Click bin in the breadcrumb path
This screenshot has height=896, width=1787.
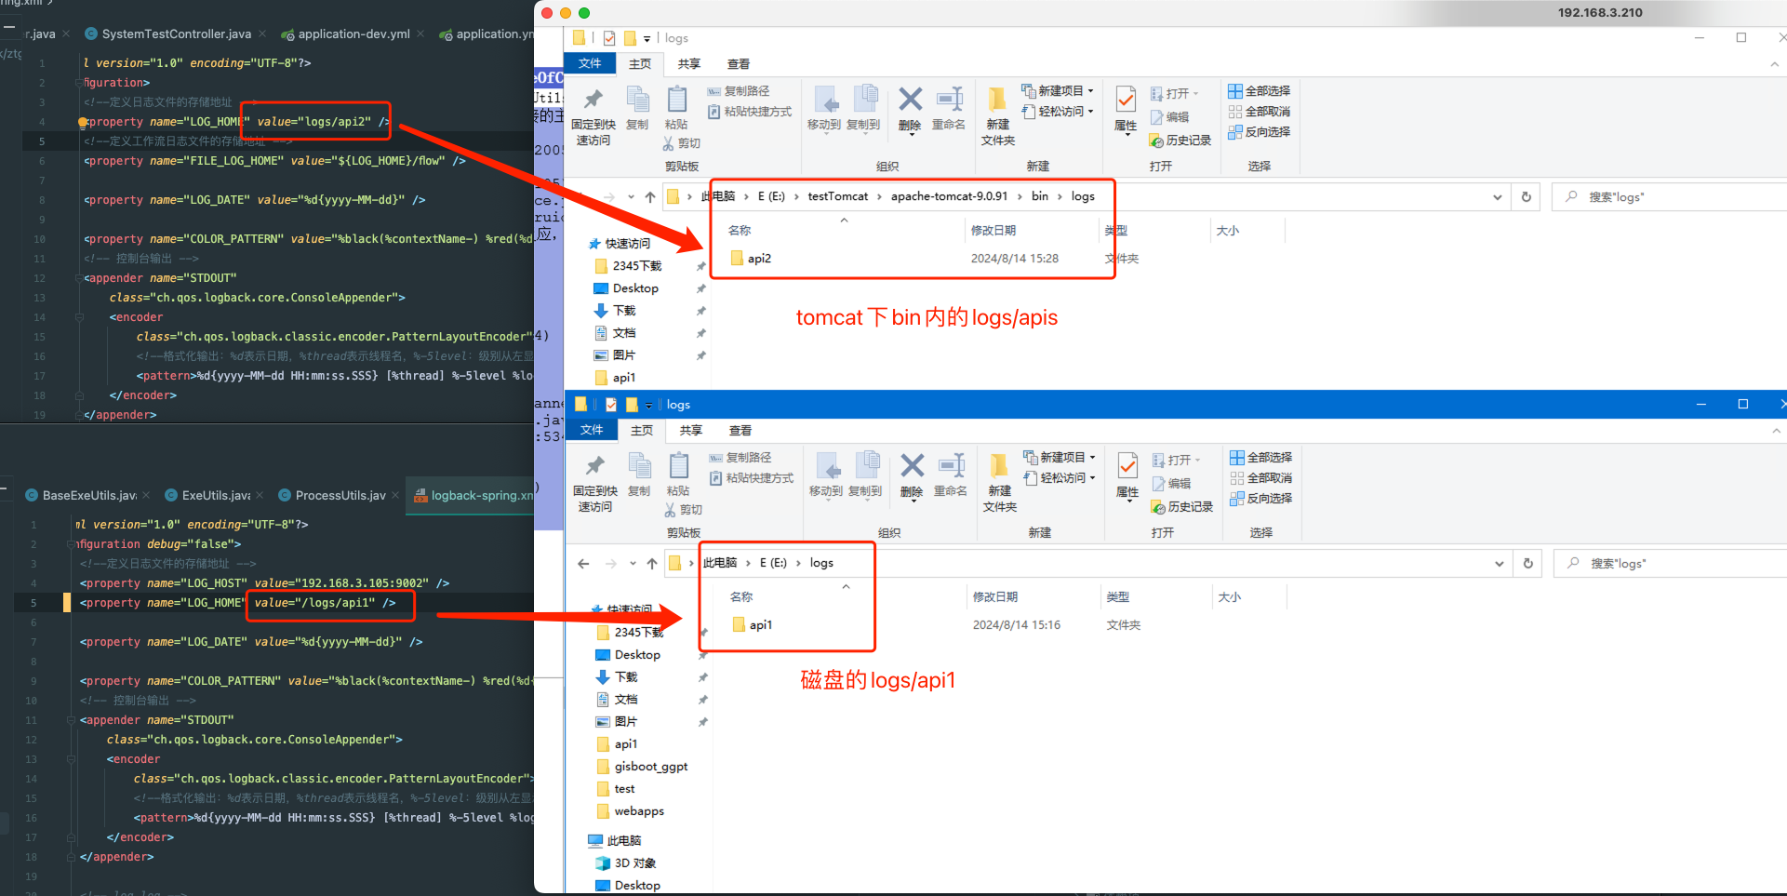(1040, 196)
